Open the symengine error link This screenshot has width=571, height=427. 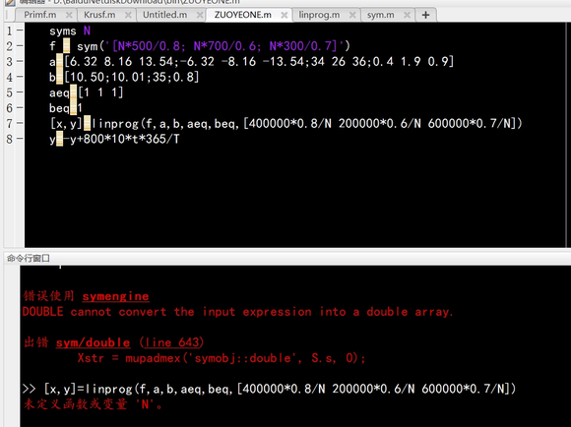pos(115,296)
